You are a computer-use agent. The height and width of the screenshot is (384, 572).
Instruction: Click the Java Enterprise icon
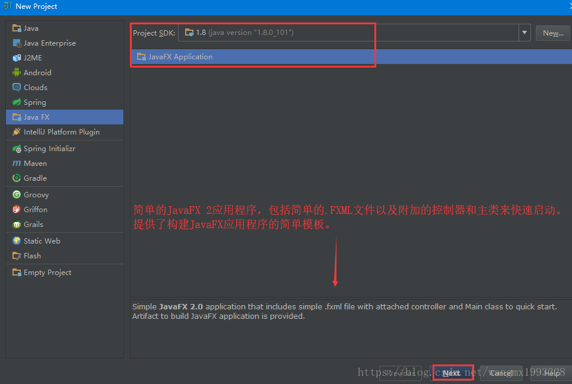click(x=17, y=43)
